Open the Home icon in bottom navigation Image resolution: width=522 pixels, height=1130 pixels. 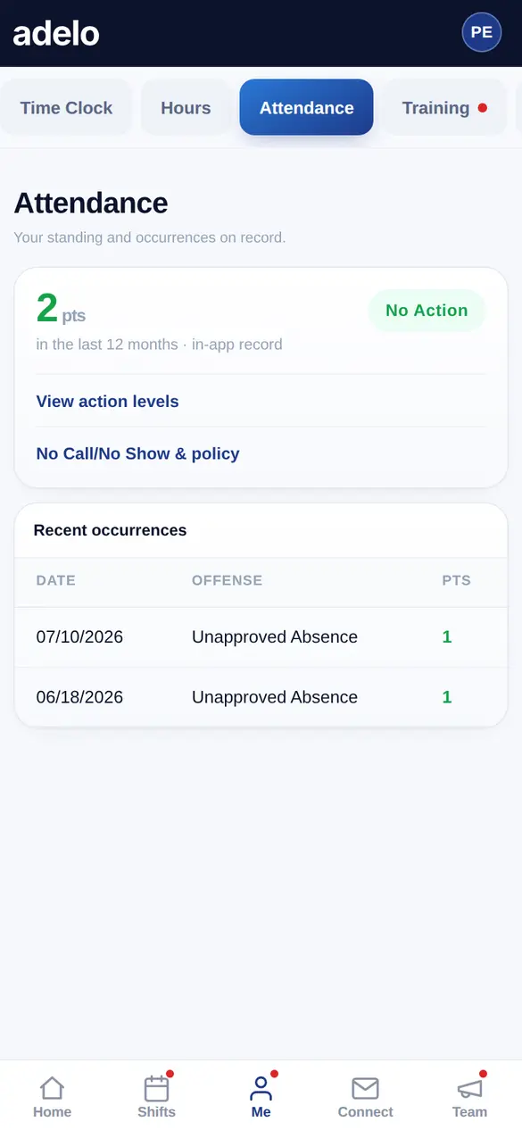52,1088
